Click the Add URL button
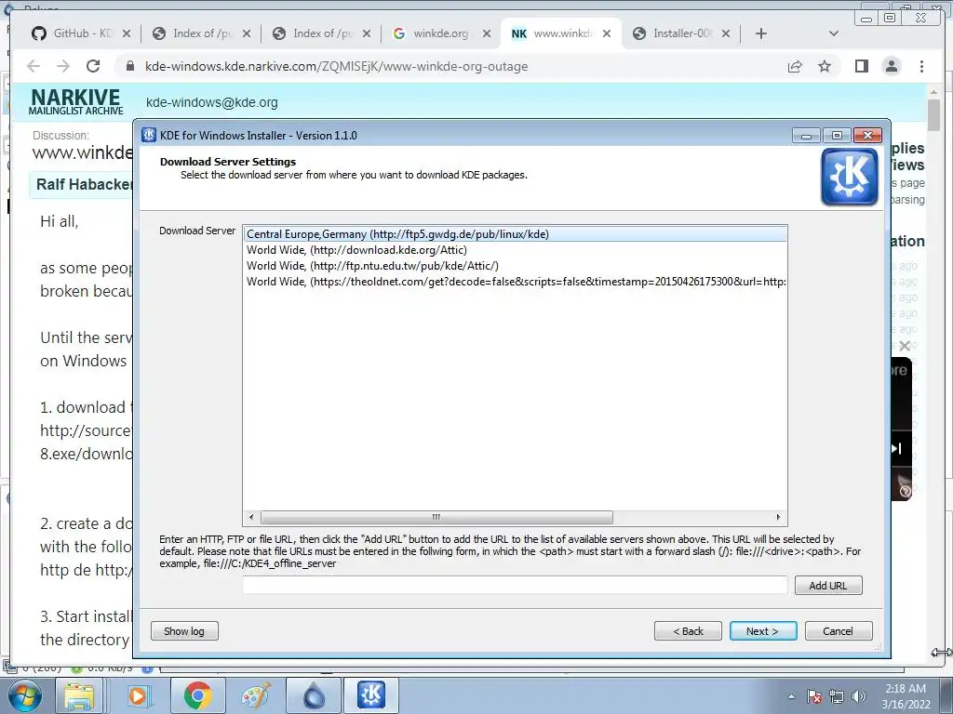The width and height of the screenshot is (953, 714). point(827,586)
